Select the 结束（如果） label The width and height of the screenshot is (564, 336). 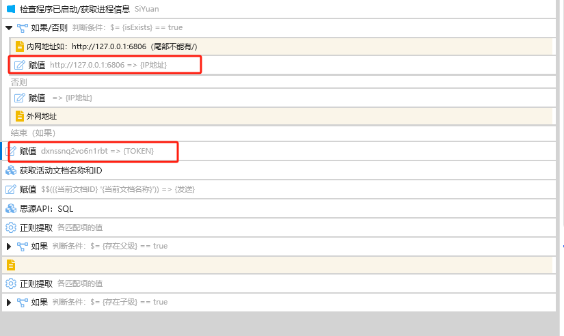click(x=33, y=133)
